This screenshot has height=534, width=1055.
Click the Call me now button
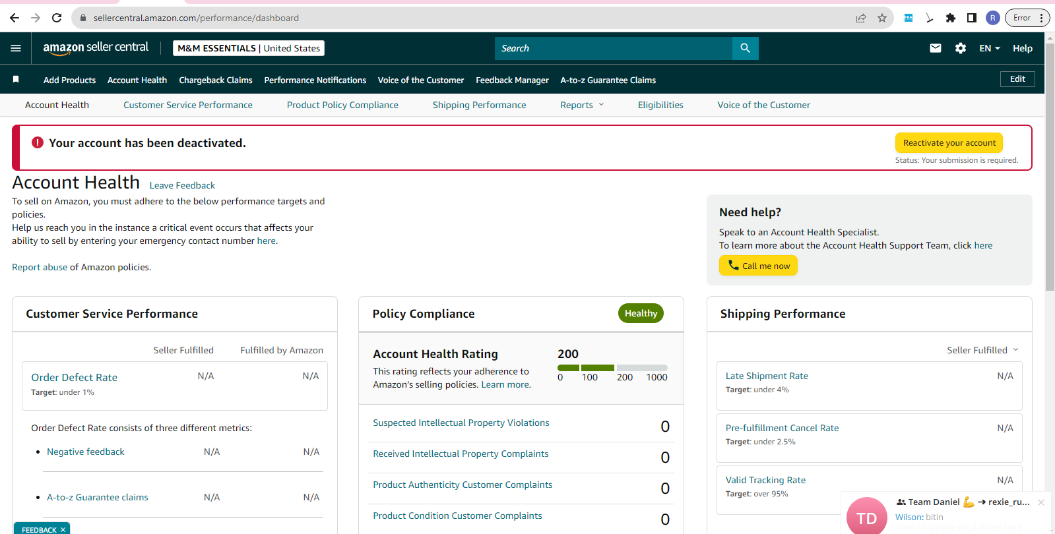[758, 266]
